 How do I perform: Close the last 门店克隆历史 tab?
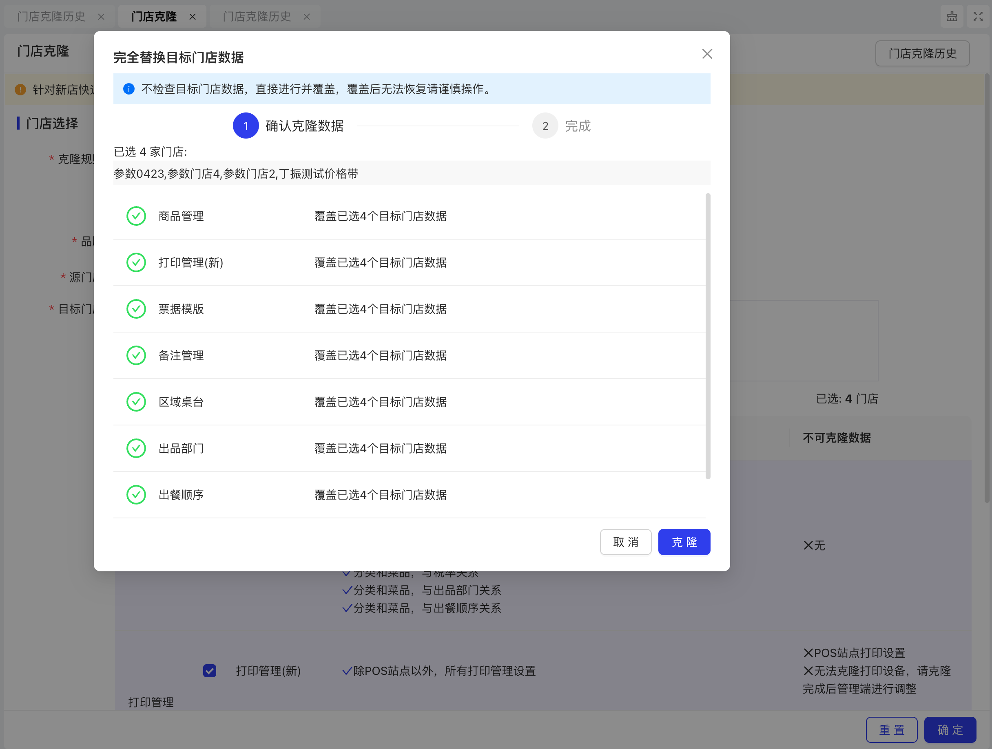[x=307, y=17]
